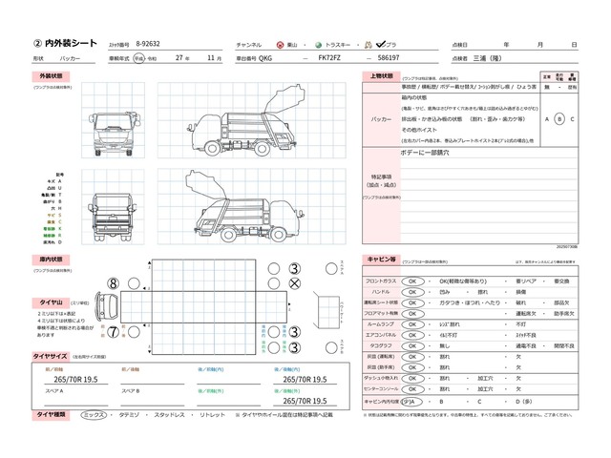
Task: Click the キャビン等 section header
Action: pyautogui.click(x=376, y=259)
